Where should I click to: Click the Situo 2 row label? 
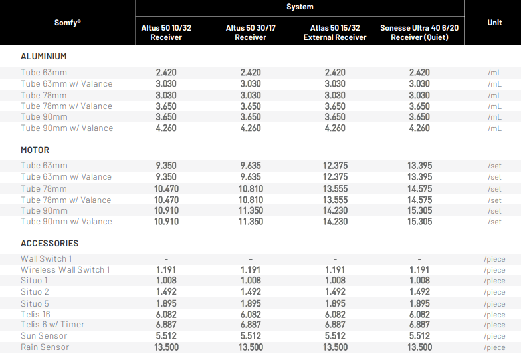35,291
